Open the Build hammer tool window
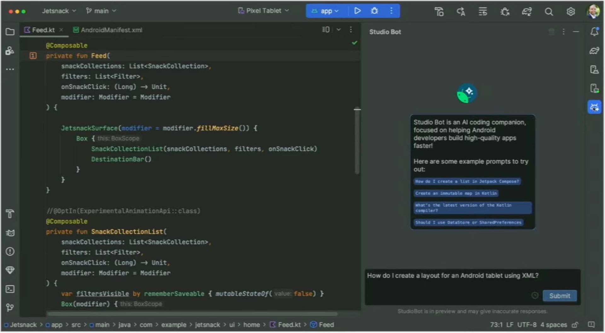605x333 pixels. [x=10, y=214]
